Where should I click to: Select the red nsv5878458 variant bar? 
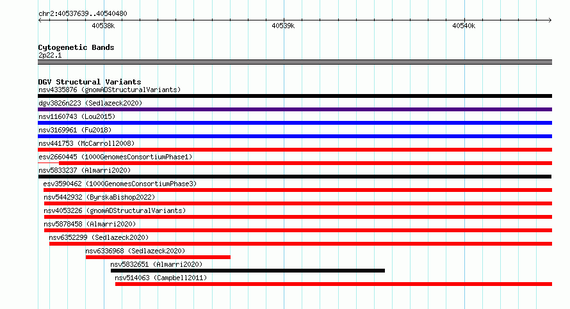click(x=298, y=230)
